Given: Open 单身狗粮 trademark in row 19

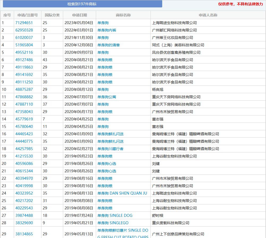Looking at the screenshot, I should (x=105, y=156).
